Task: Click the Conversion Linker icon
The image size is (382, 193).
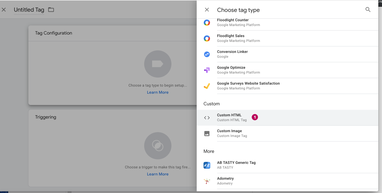Action: 207,54
